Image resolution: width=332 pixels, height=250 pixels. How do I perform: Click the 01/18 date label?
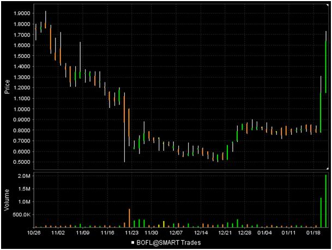(313, 233)
